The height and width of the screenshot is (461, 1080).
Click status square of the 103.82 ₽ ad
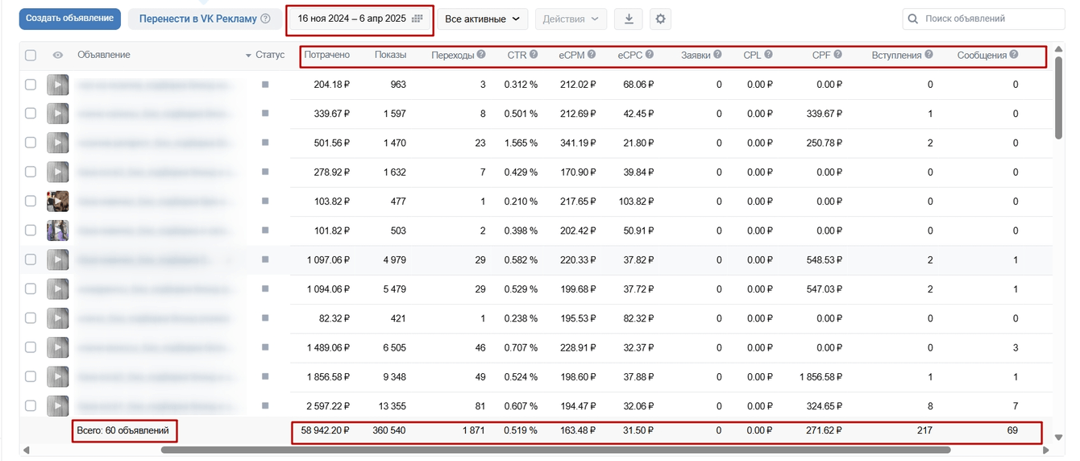[265, 201]
